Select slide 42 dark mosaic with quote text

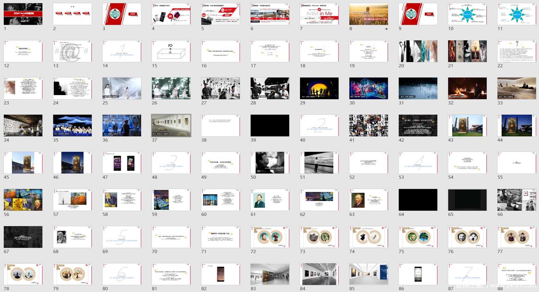click(418, 126)
